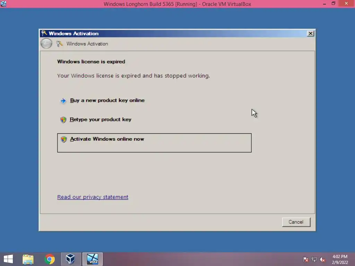Screen dimensions: 355x266
Task: Click the keys icon in the dialog title bar
Action: (x=44, y=33)
